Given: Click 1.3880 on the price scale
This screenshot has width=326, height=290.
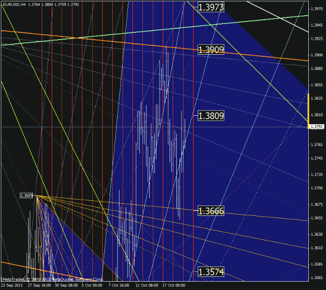Looking at the screenshot, I should (317, 68).
